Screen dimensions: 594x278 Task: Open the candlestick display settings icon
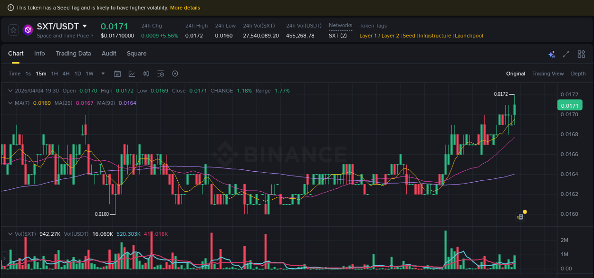click(x=146, y=74)
